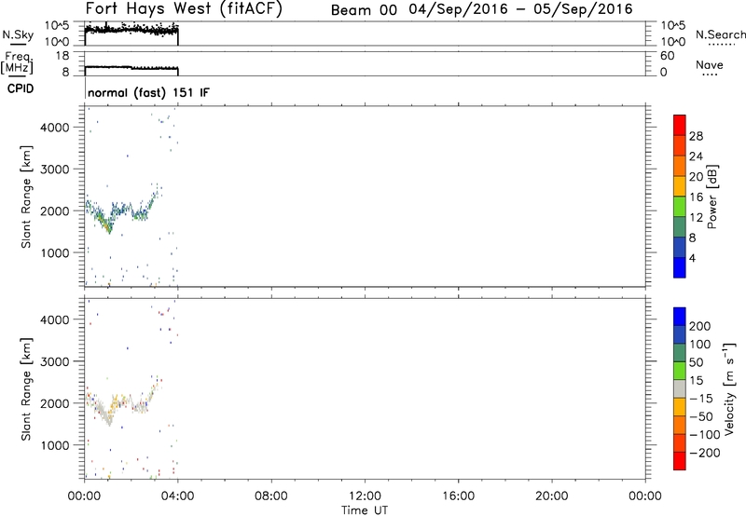Click the 'Velocity [m s-1]' color bar label
This screenshot has width=746, height=516.
click(x=730, y=388)
